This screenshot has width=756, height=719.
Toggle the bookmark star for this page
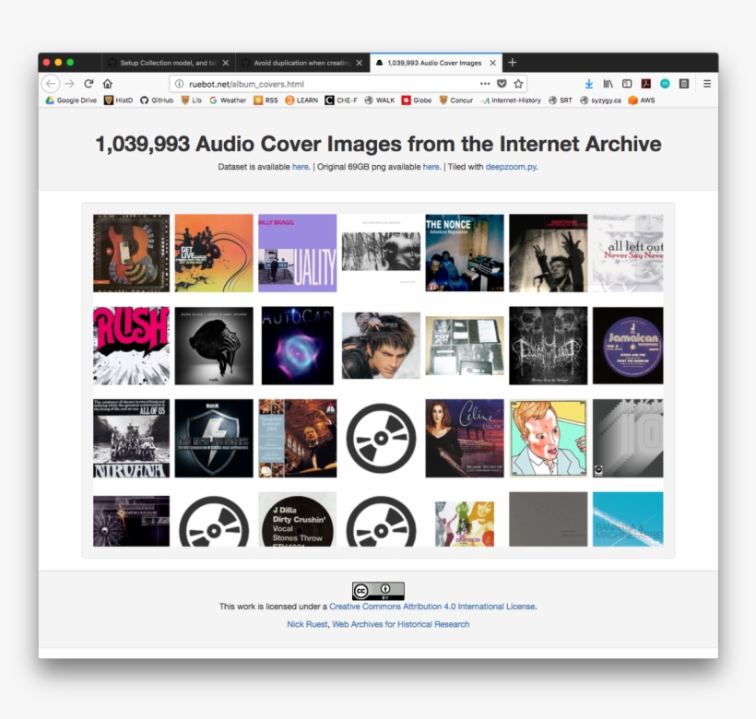(519, 82)
